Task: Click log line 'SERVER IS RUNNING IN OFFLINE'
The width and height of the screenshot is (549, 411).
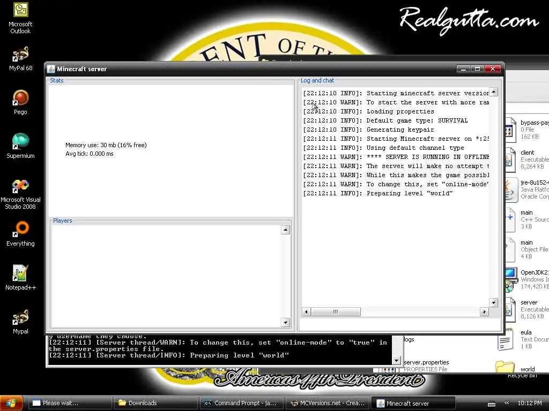Action: click(396, 157)
